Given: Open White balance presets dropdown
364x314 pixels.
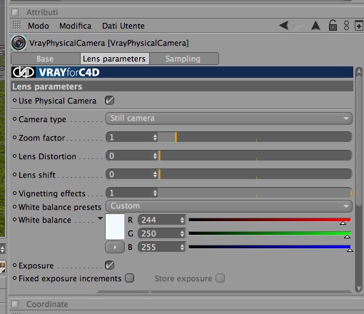Looking at the screenshot, I should (x=228, y=206).
